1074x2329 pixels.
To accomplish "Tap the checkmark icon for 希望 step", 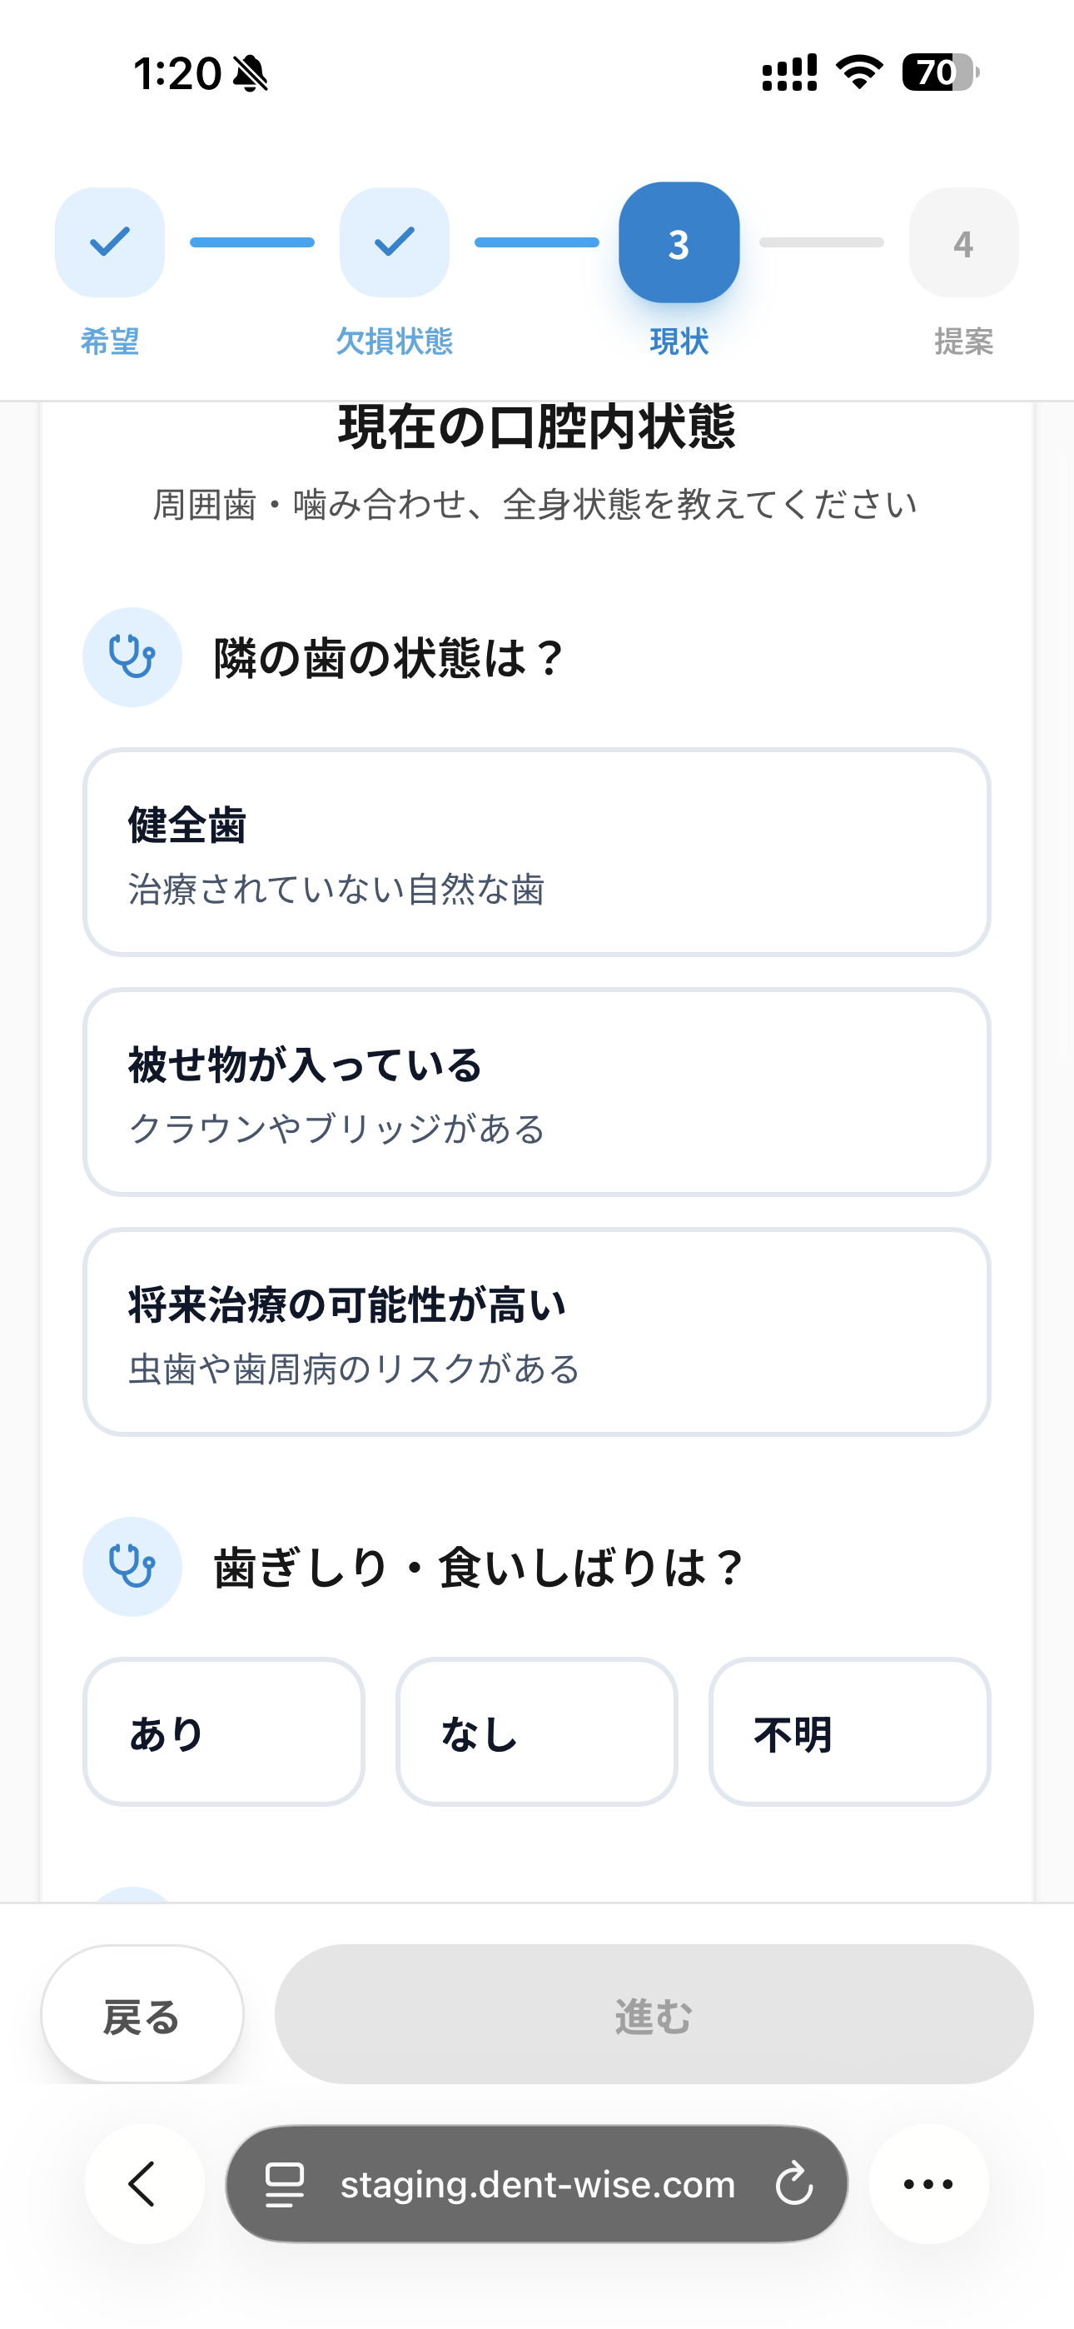I will click(110, 242).
